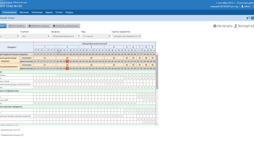Image resolution: width=254 pixels, height=143 pixels.
Task: Expand the Профиль dropdown
Action: click(x=65, y=36)
